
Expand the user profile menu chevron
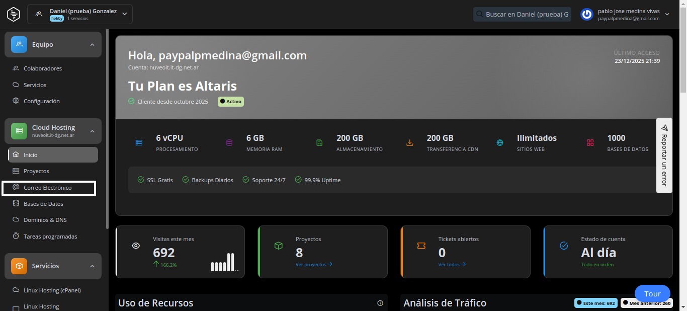(x=667, y=14)
